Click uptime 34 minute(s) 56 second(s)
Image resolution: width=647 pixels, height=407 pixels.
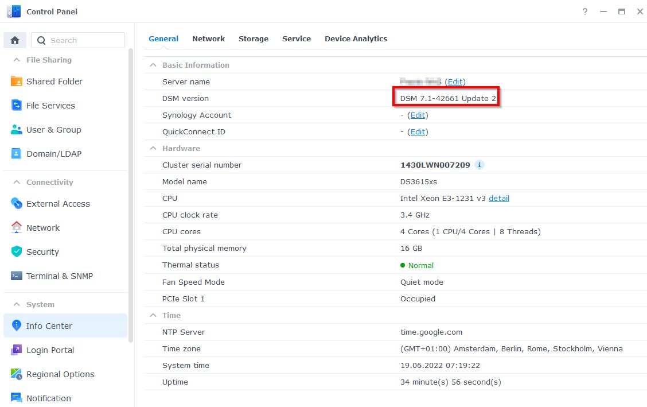(451, 382)
